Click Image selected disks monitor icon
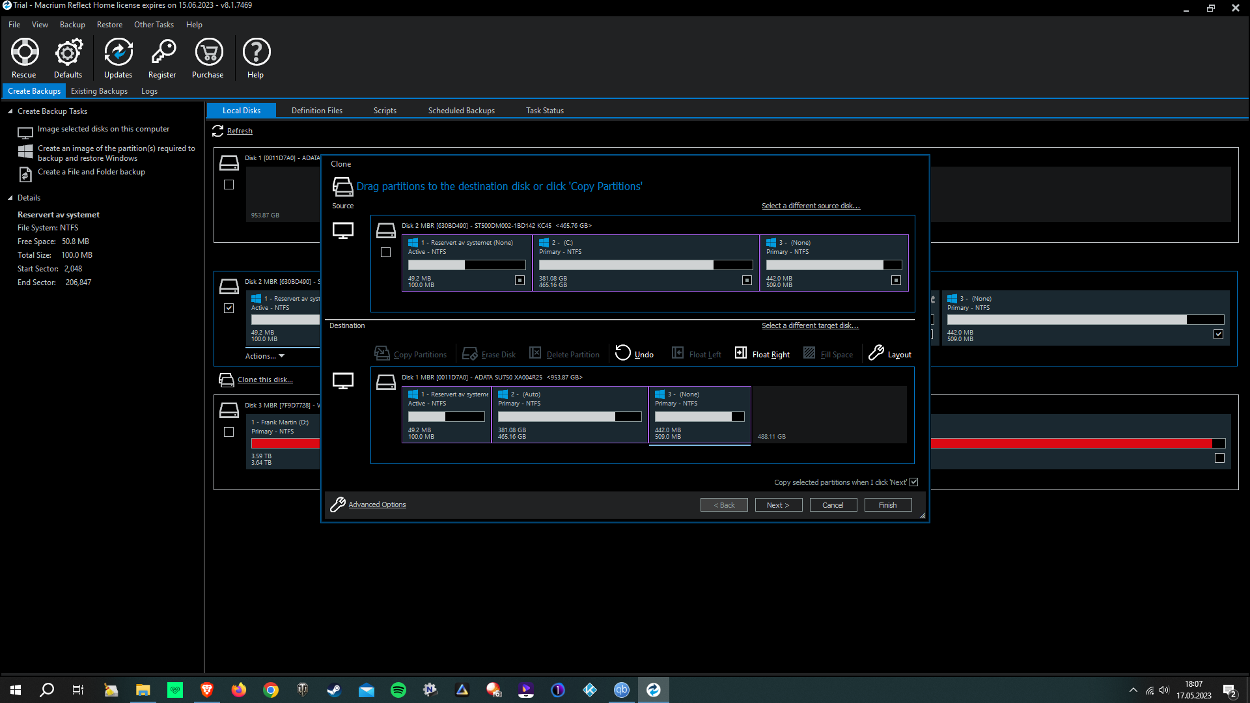 pyautogui.click(x=25, y=133)
